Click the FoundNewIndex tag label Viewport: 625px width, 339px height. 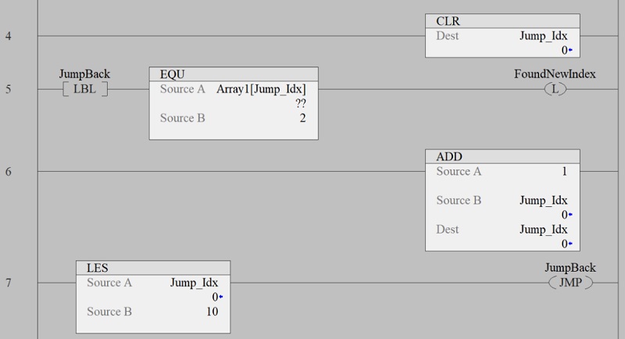[555, 74]
